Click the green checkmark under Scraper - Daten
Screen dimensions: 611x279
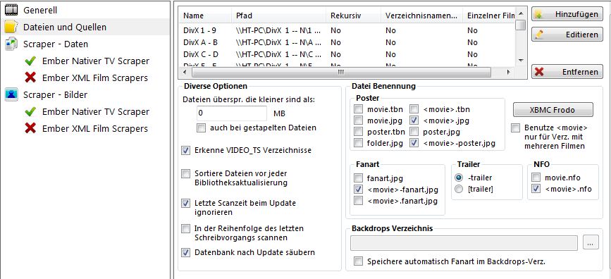pyautogui.click(x=30, y=61)
